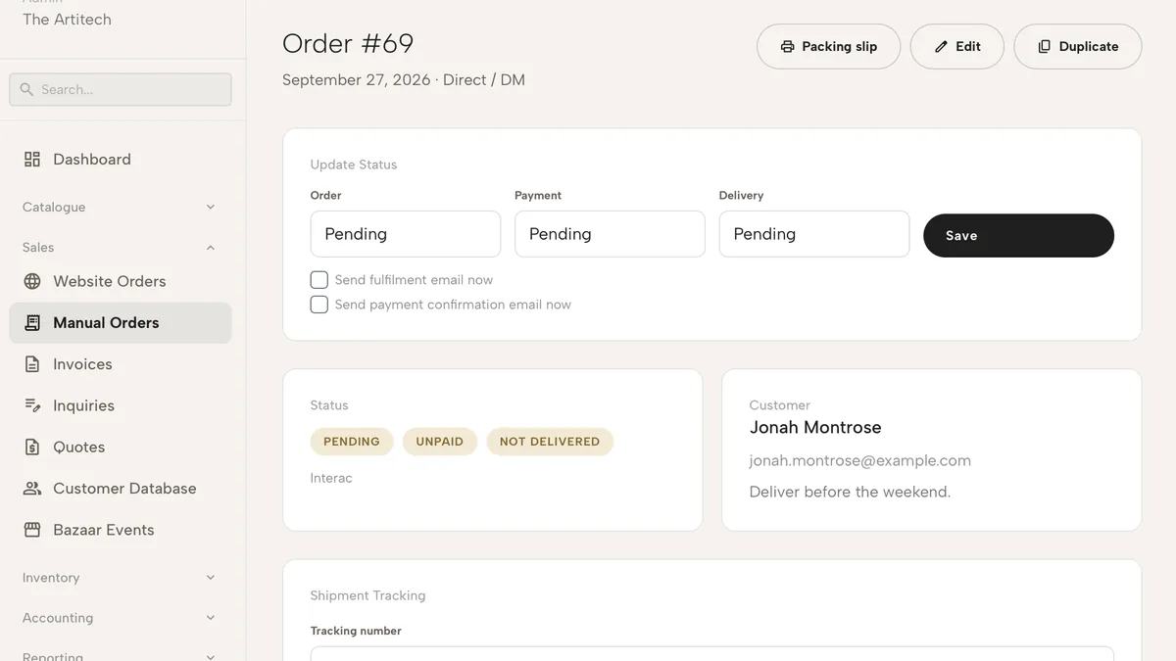Viewport: 1176px width, 661px height.
Task: Open the Payment status dropdown
Action: [x=610, y=234]
